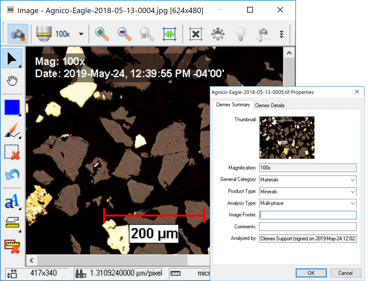371x281 pixels.
Task: Click the image size icon in status bar
Action: 12,274
